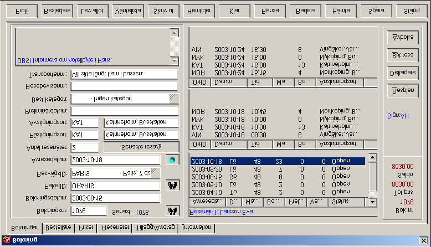Click the binoculars icon beside PaketID

click(173, 186)
